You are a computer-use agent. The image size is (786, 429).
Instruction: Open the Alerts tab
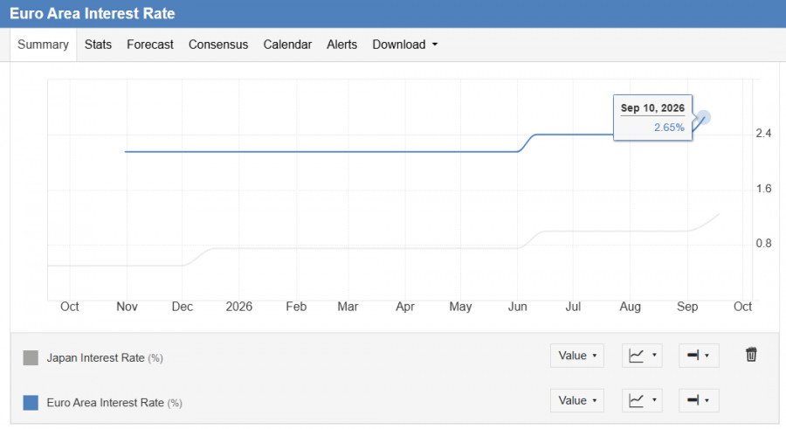341,45
